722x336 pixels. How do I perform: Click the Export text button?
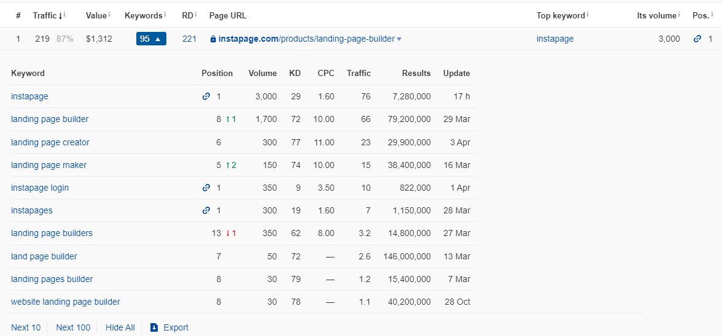coord(176,327)
